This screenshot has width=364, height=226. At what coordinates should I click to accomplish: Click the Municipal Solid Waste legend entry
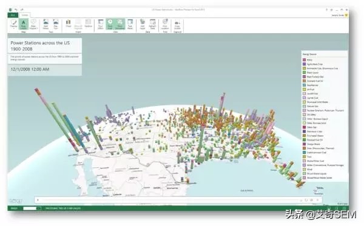pos(315,102)
